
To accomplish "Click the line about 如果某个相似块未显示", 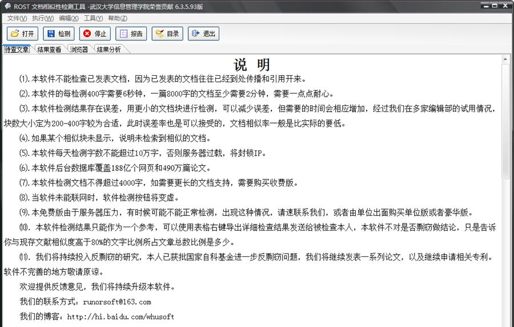I will (x=115, y=138).
